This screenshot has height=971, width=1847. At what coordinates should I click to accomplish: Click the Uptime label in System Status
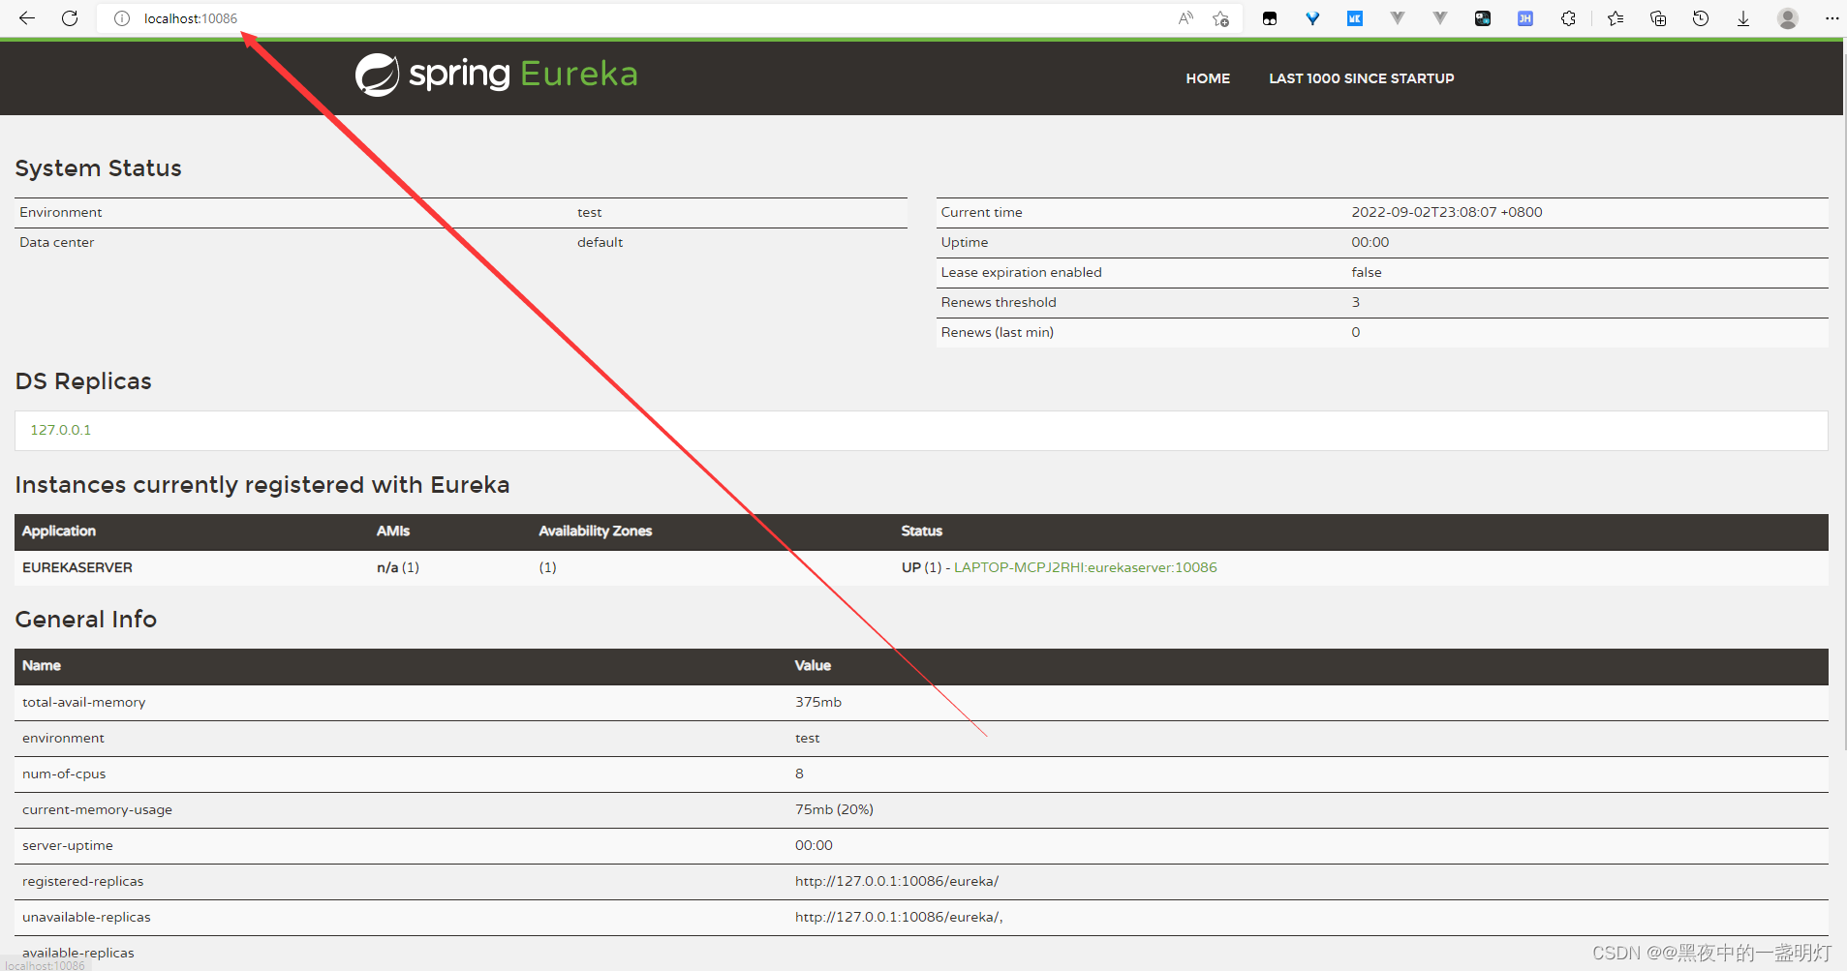(x=965, y=242)
